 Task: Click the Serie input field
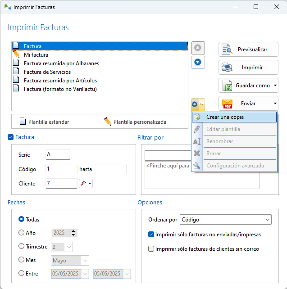click(x=58, y=154)
